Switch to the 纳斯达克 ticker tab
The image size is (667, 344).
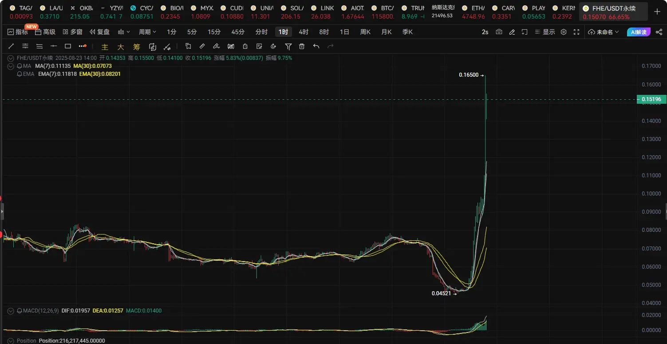(x=443, y=12)
